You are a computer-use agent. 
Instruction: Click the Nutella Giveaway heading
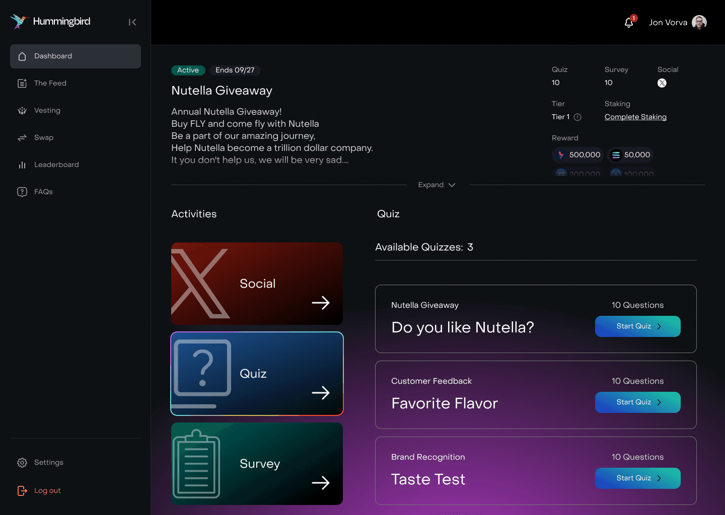(222, 91)
